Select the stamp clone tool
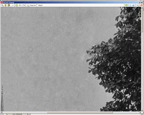This screenshot has height=115, width=144. coord(9,5)
